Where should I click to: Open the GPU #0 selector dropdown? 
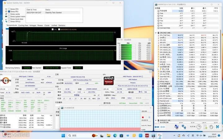(x=108, y=89)
